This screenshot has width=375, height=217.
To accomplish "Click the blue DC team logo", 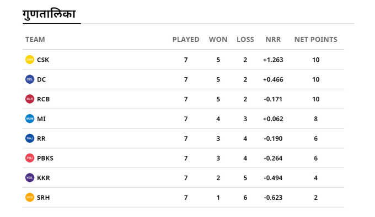I will (30, 79).
